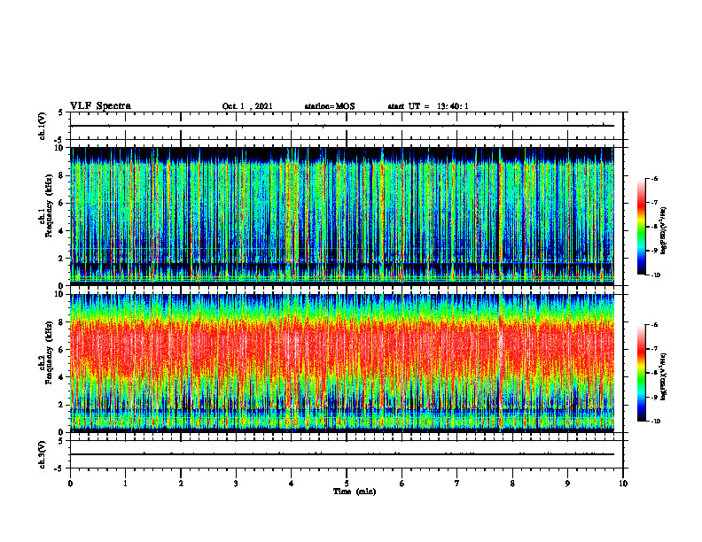Select ch.1 frequency tick label "8"
Screen dimensions: 702x542
click(x=62, y=175)
